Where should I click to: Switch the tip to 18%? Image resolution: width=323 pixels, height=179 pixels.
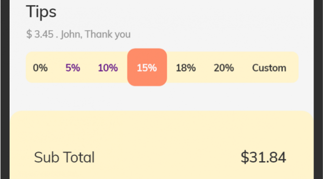click(186, 68)
